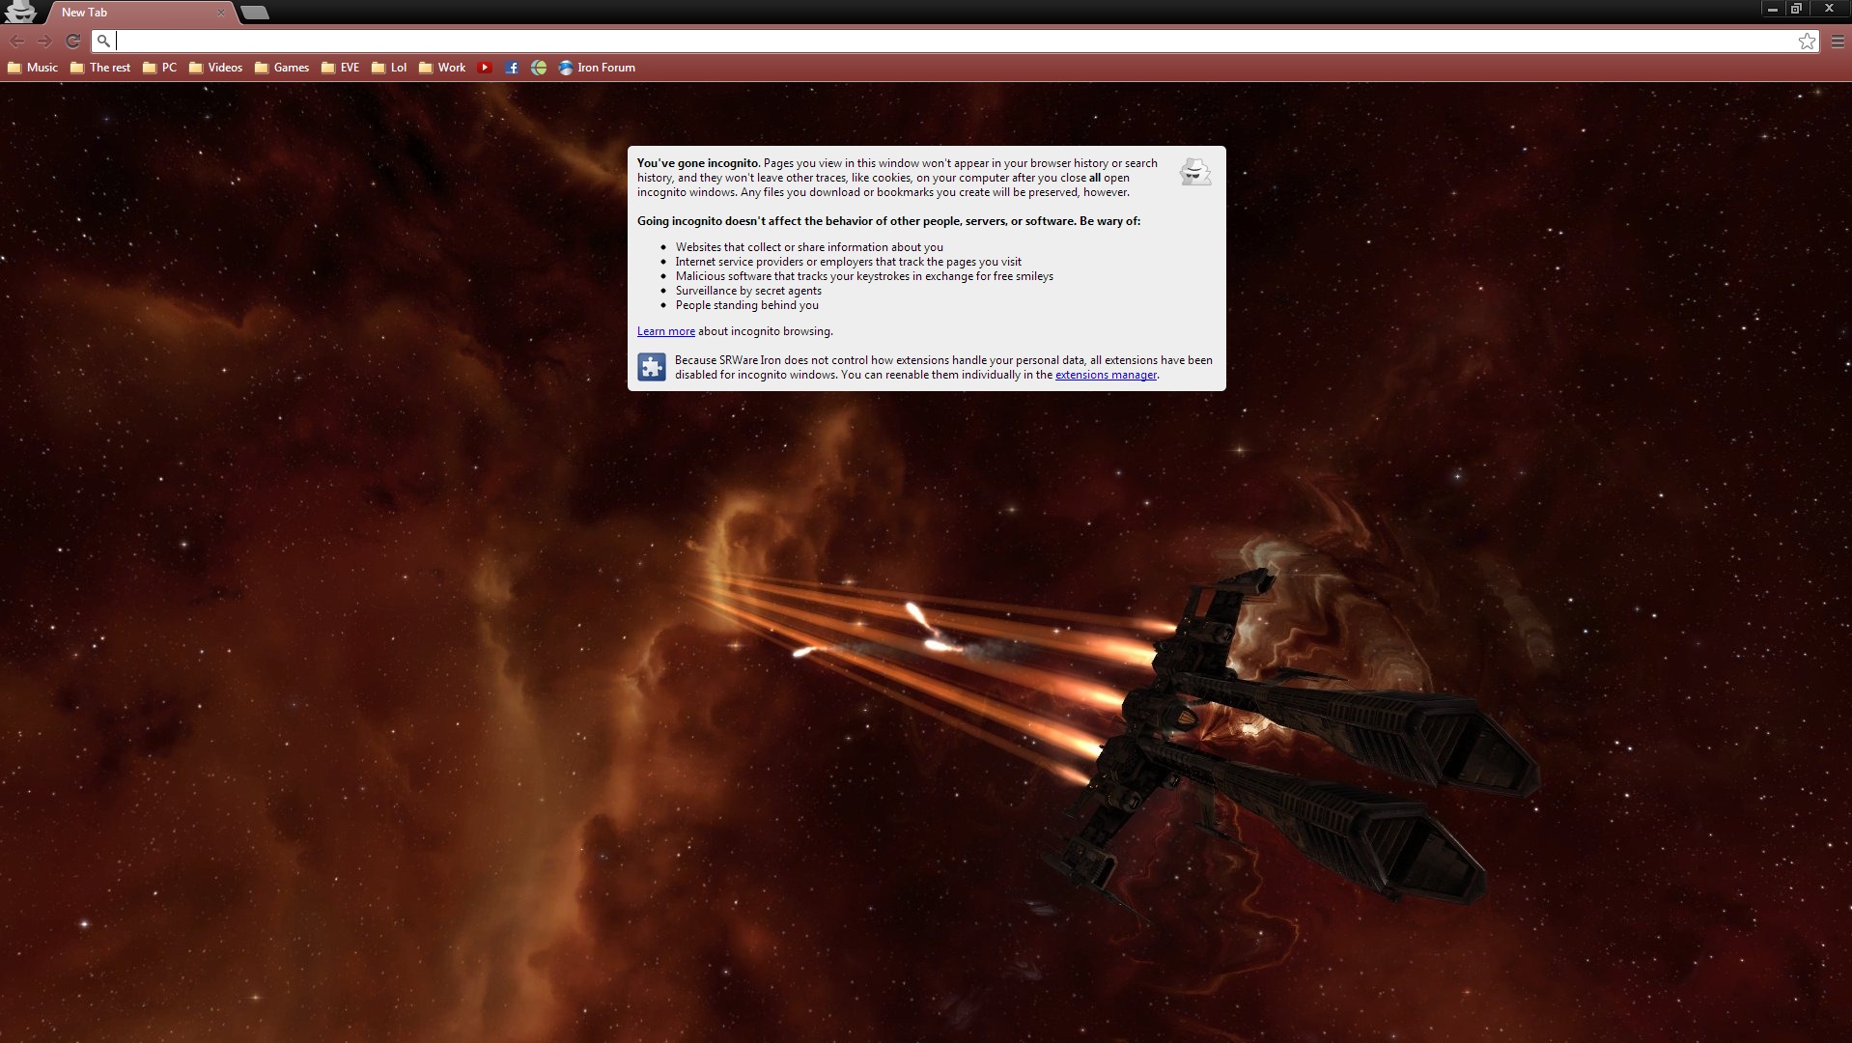Focus the address bar input
The height and width of the screenshot is (1043, 1852).
[954, 41]
